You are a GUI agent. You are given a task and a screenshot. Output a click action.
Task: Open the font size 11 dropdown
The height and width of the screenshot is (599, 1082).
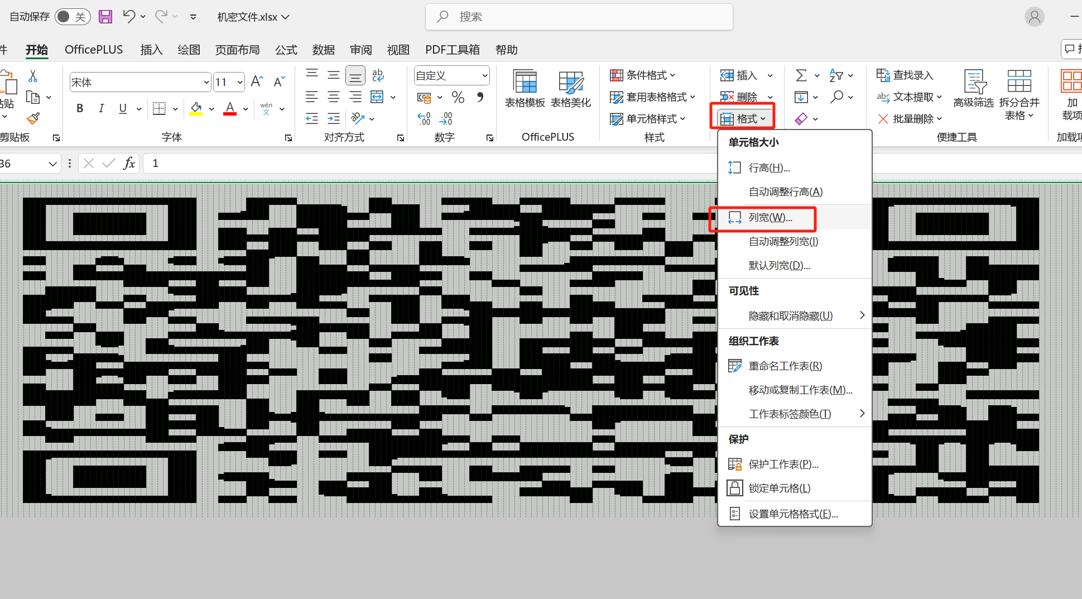(x=240, y=83)
